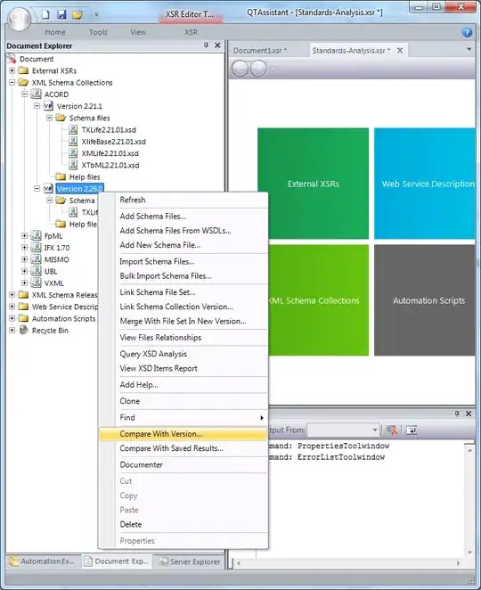Open the Find submenu
Viewport: 481px width, 590px height.
pyautogui.click(x=183, y=417)
